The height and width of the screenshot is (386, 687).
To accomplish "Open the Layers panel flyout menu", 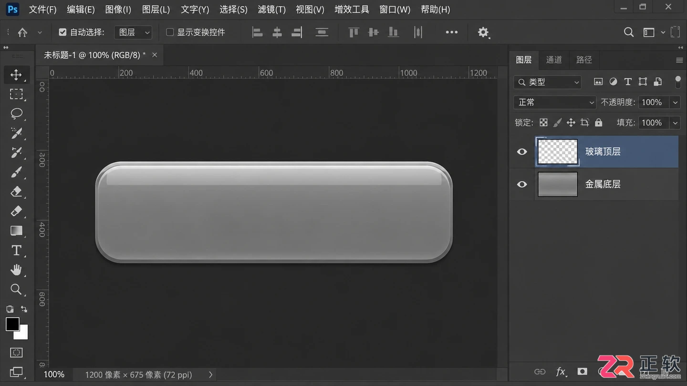I will [679, 60].
